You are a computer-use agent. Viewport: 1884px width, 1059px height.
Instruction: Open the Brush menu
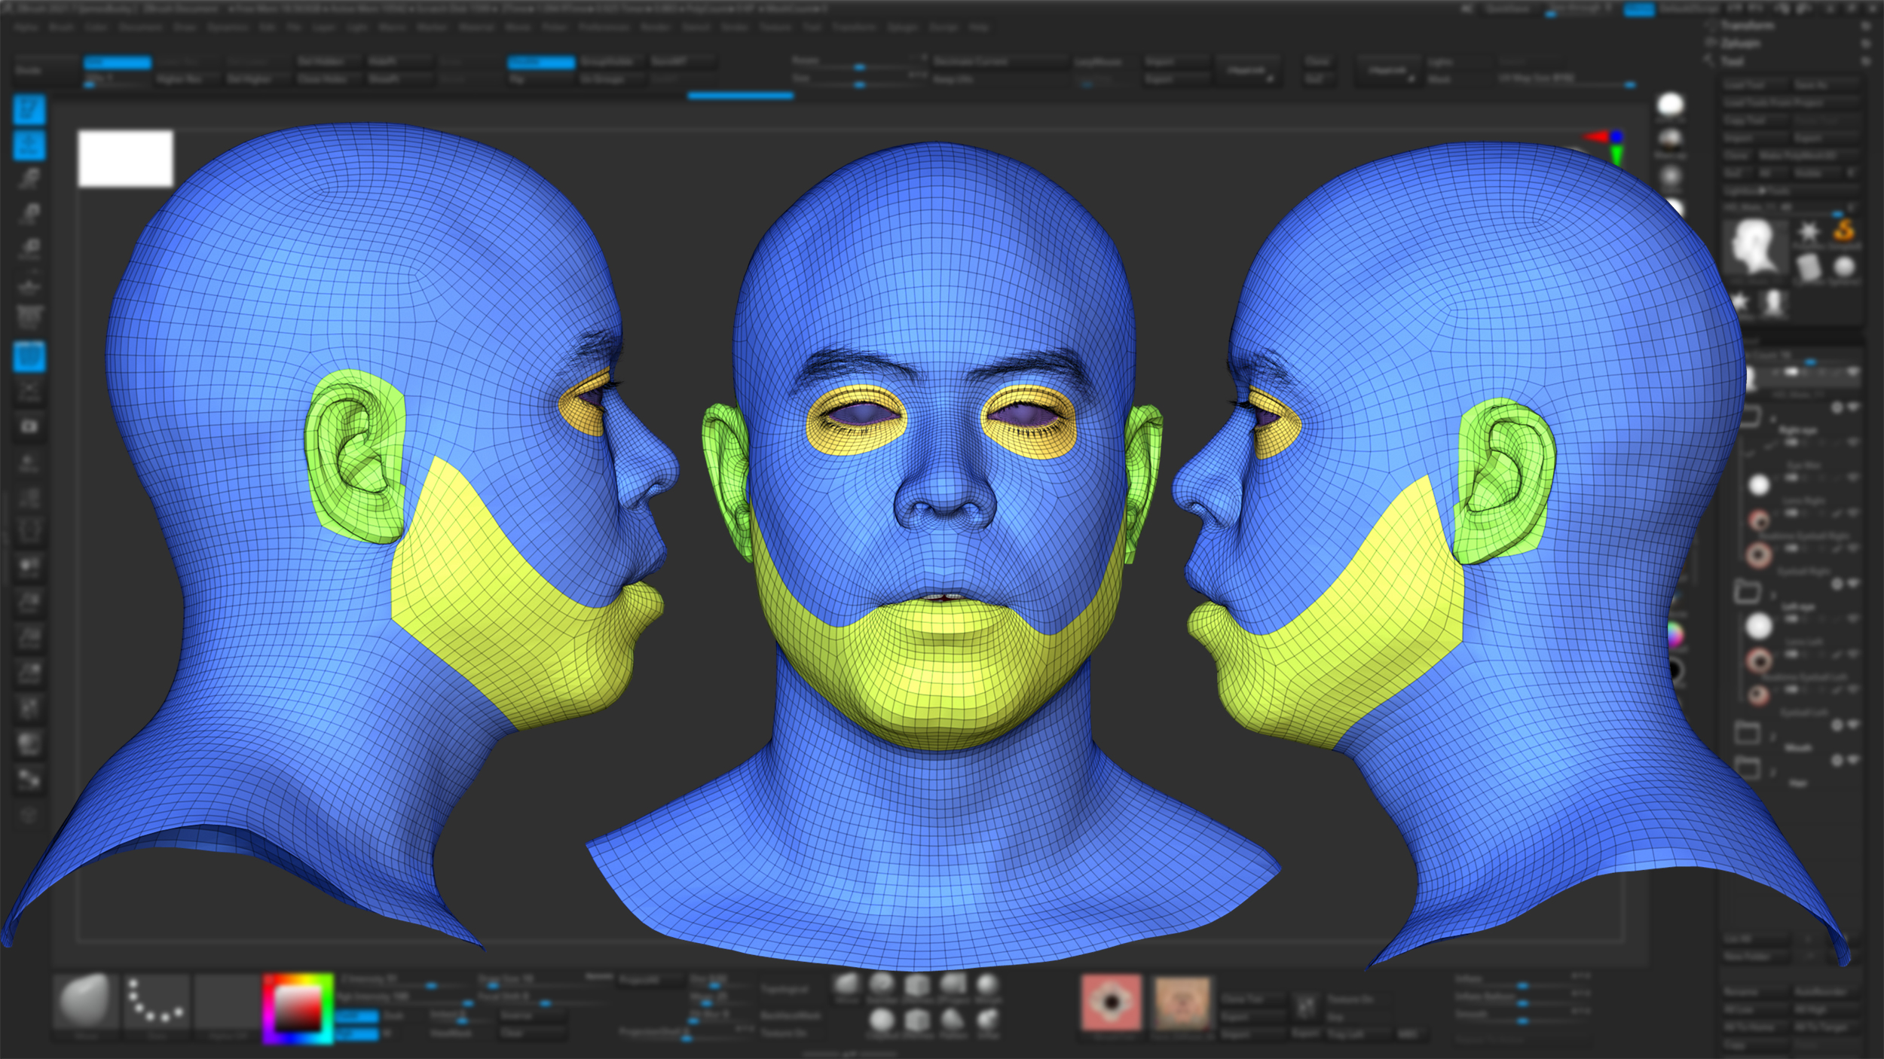pyautogui.click(x=61, y=27)
